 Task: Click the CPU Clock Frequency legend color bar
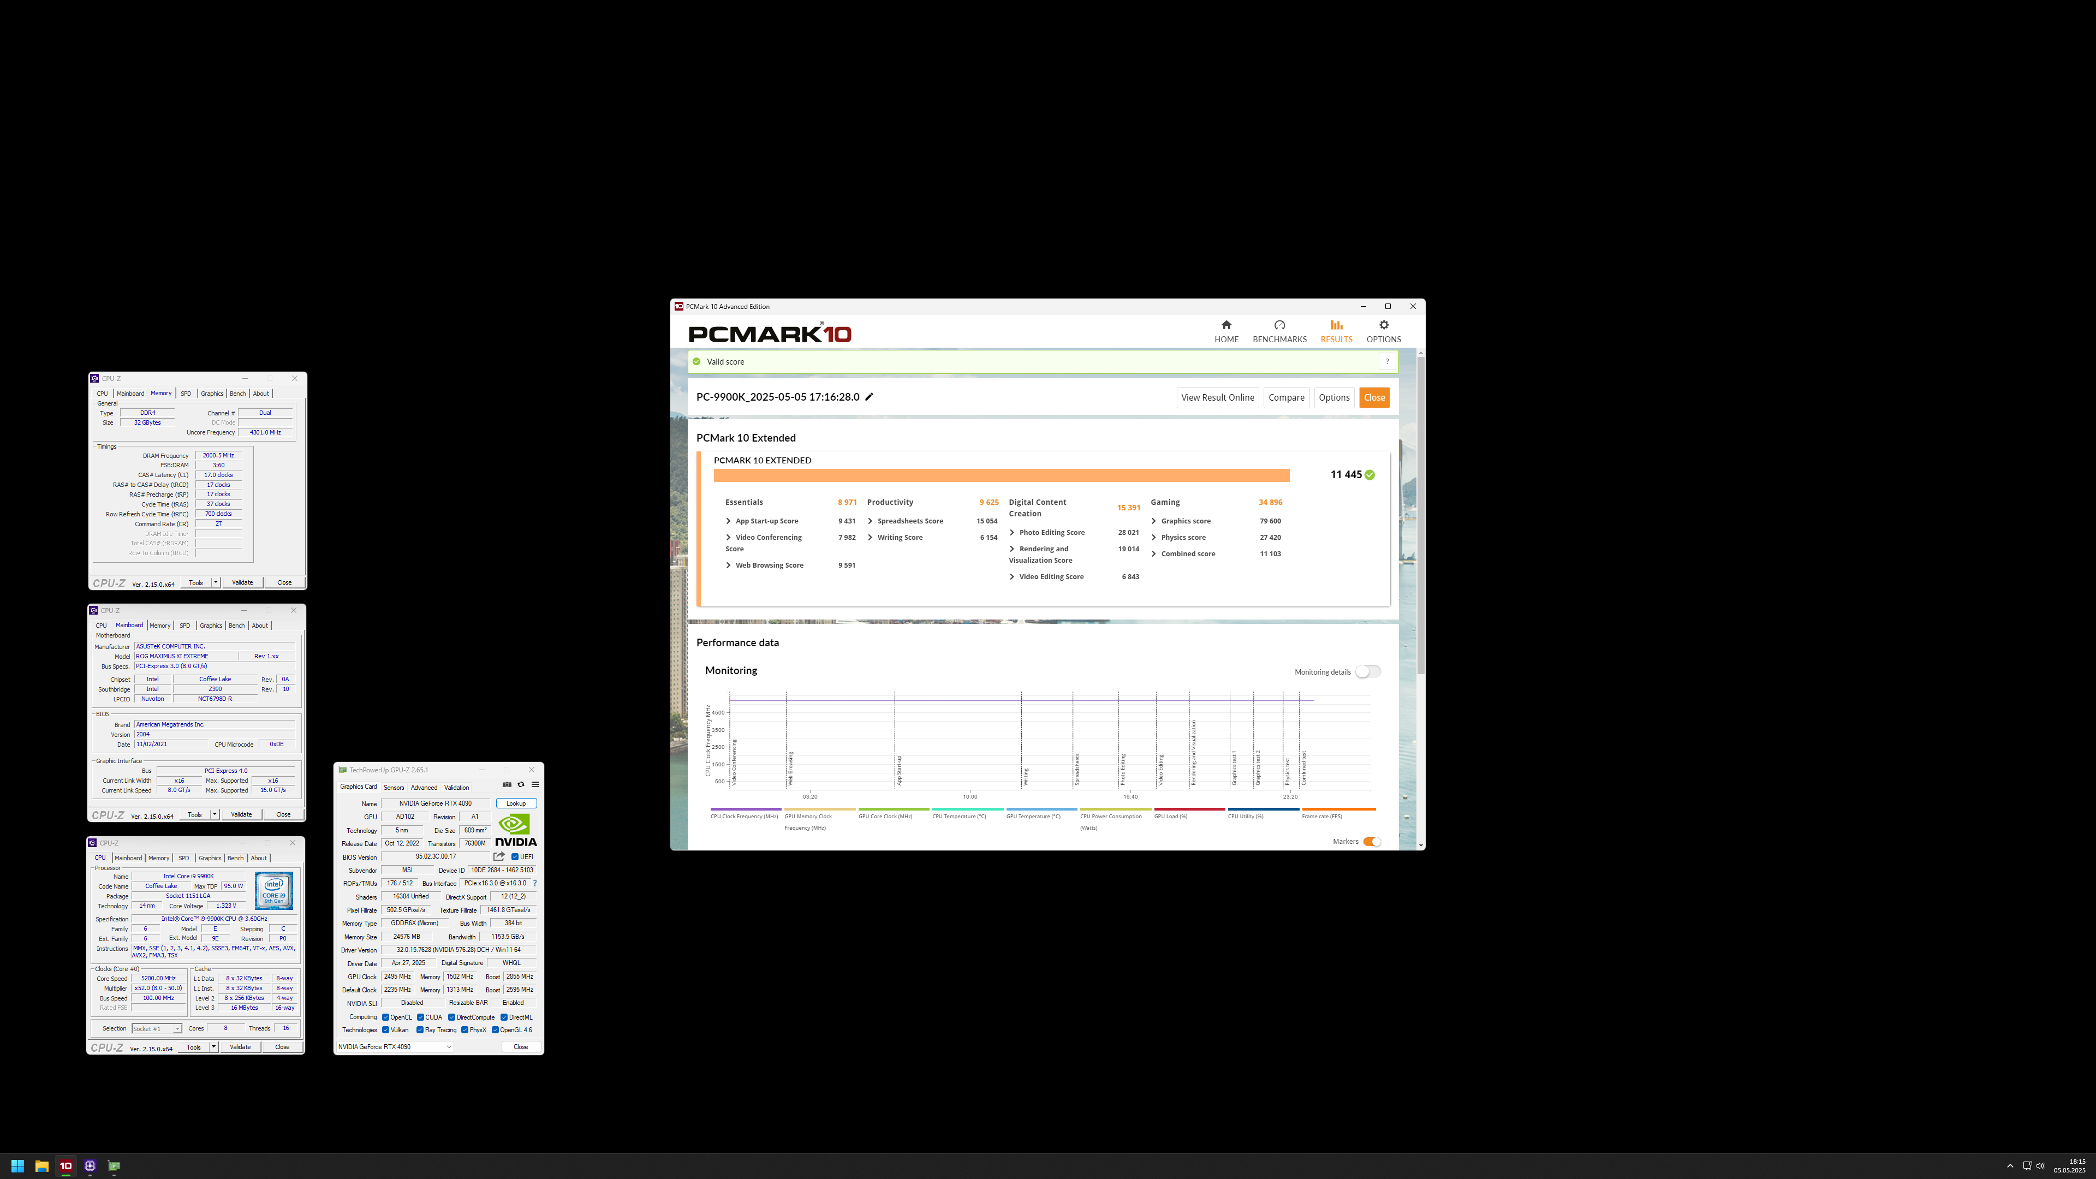click(x=745, y=809)
